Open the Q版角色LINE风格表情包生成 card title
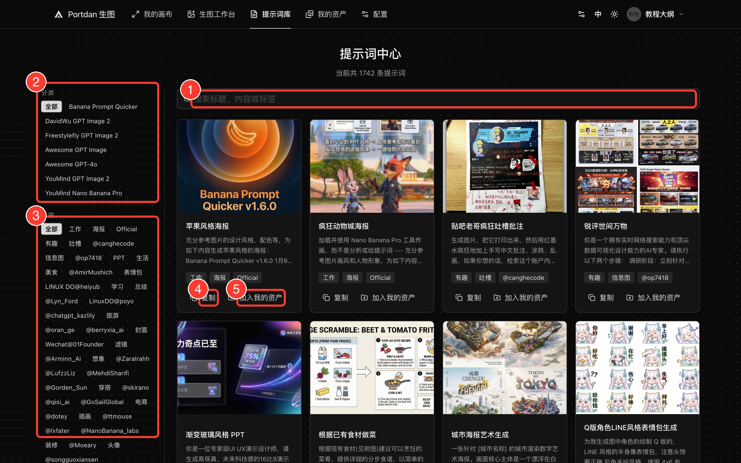 630,428
